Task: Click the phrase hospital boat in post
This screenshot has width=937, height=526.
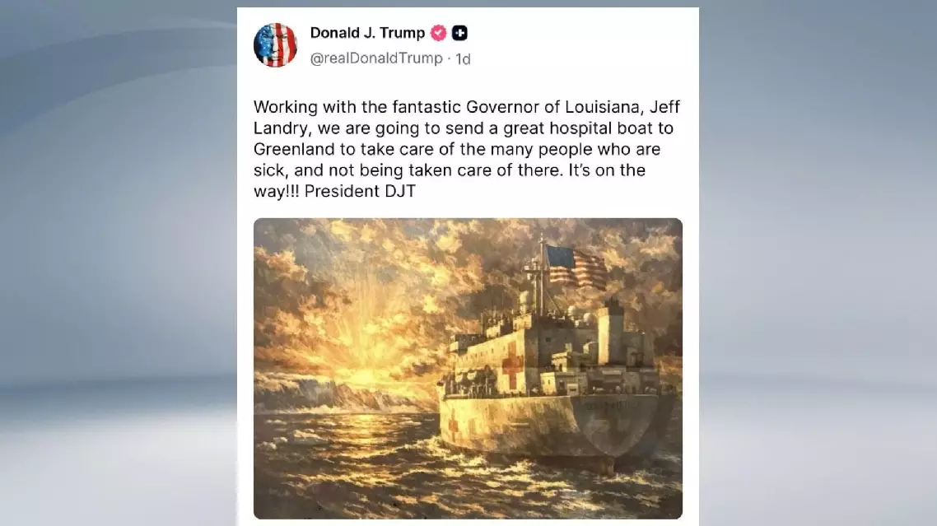Action: click(600, 128)
